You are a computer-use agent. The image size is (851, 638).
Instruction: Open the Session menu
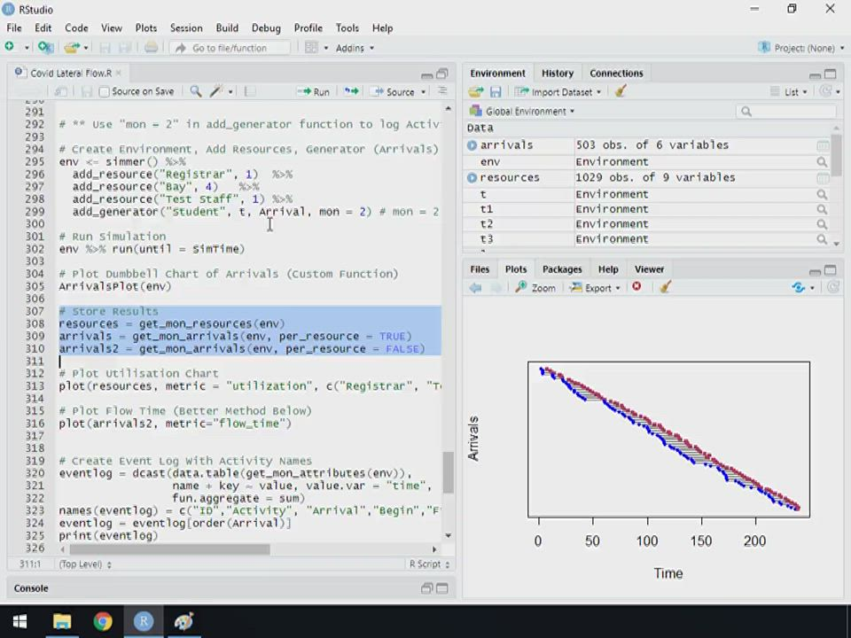(x=186, y=27)
